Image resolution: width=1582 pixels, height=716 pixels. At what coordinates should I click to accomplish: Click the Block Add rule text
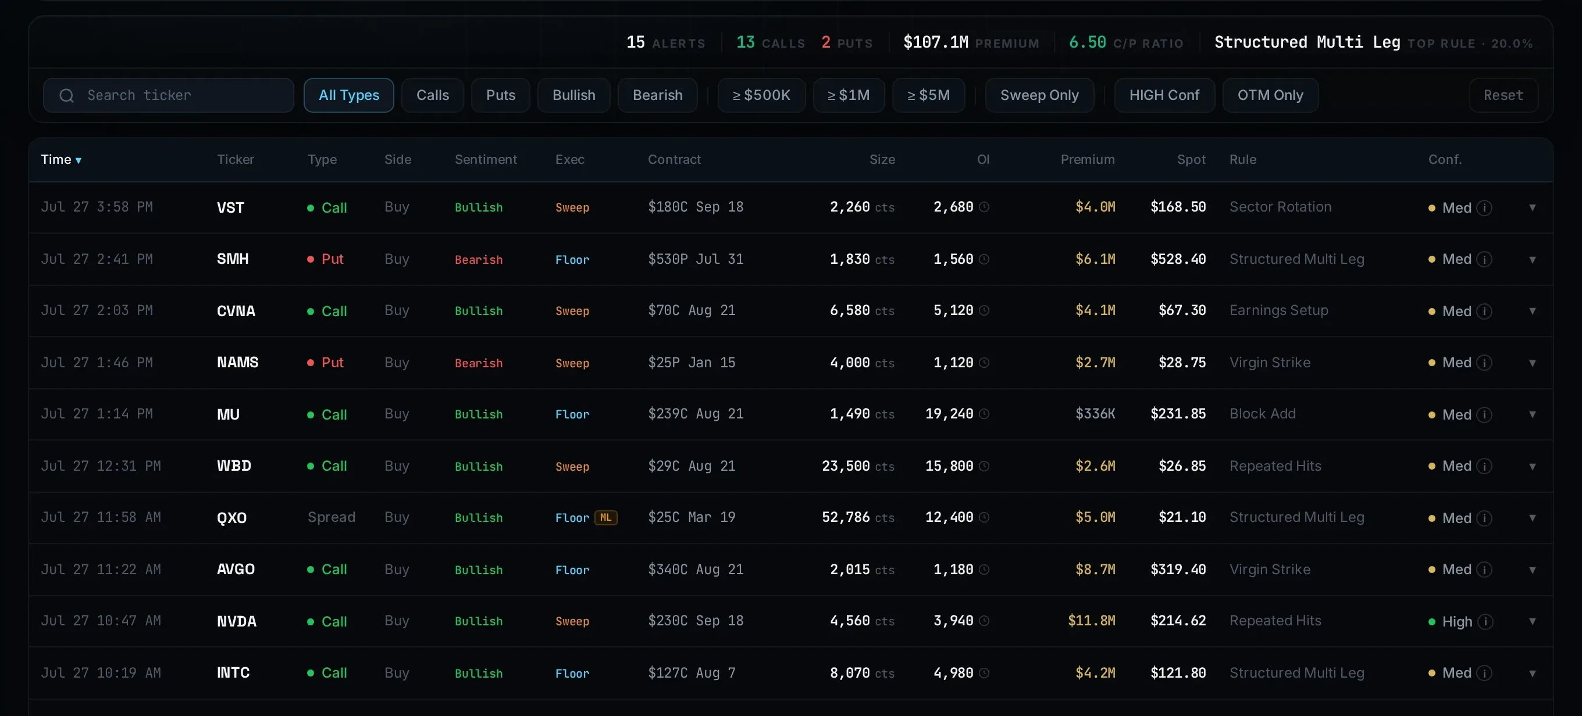coord(1262,414)
